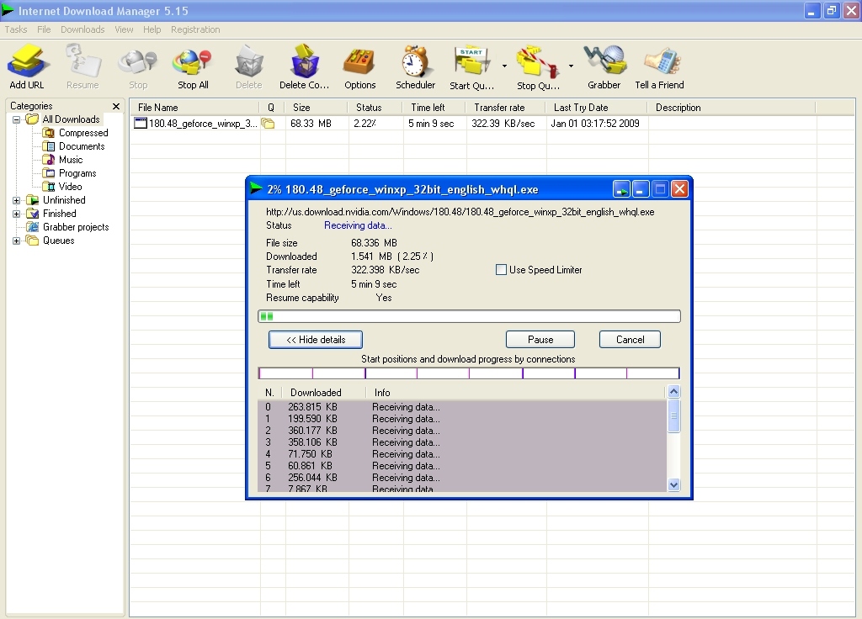
Task: Click the connections list scroll up arrow
Action: point(673,392)
